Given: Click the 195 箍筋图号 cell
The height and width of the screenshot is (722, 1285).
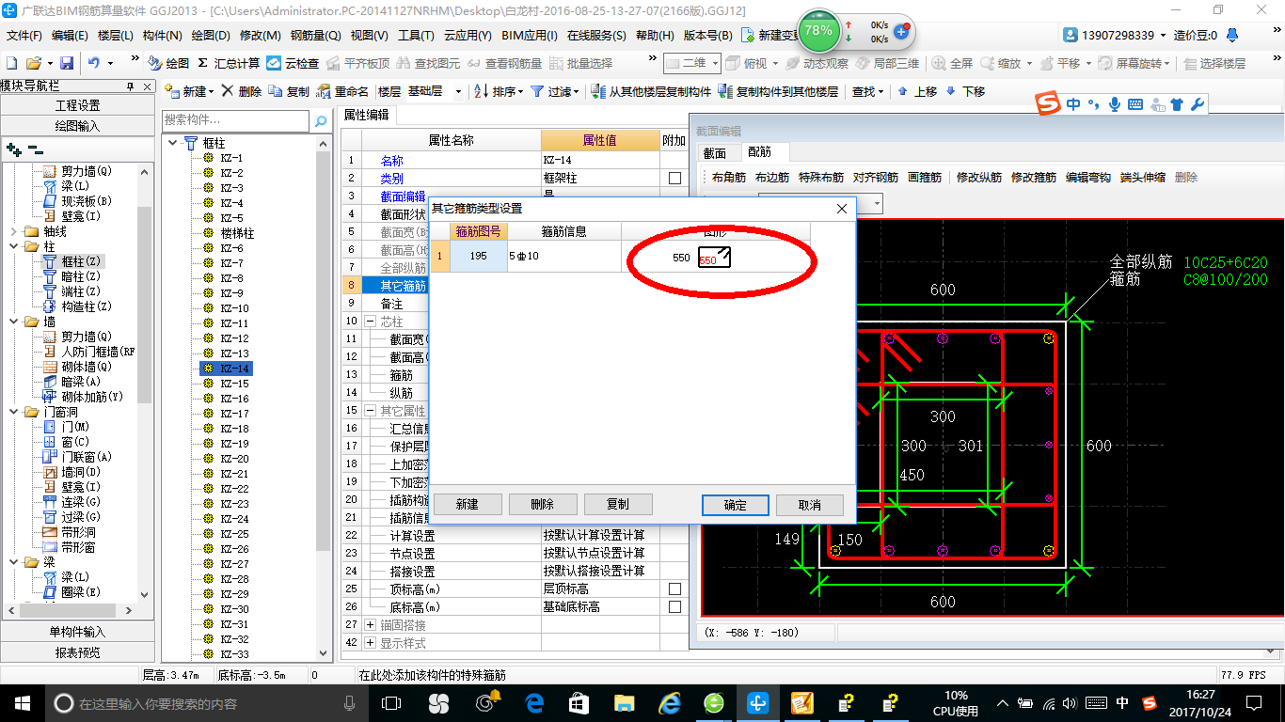Looking at the screenshot, I should pos(478,256).
